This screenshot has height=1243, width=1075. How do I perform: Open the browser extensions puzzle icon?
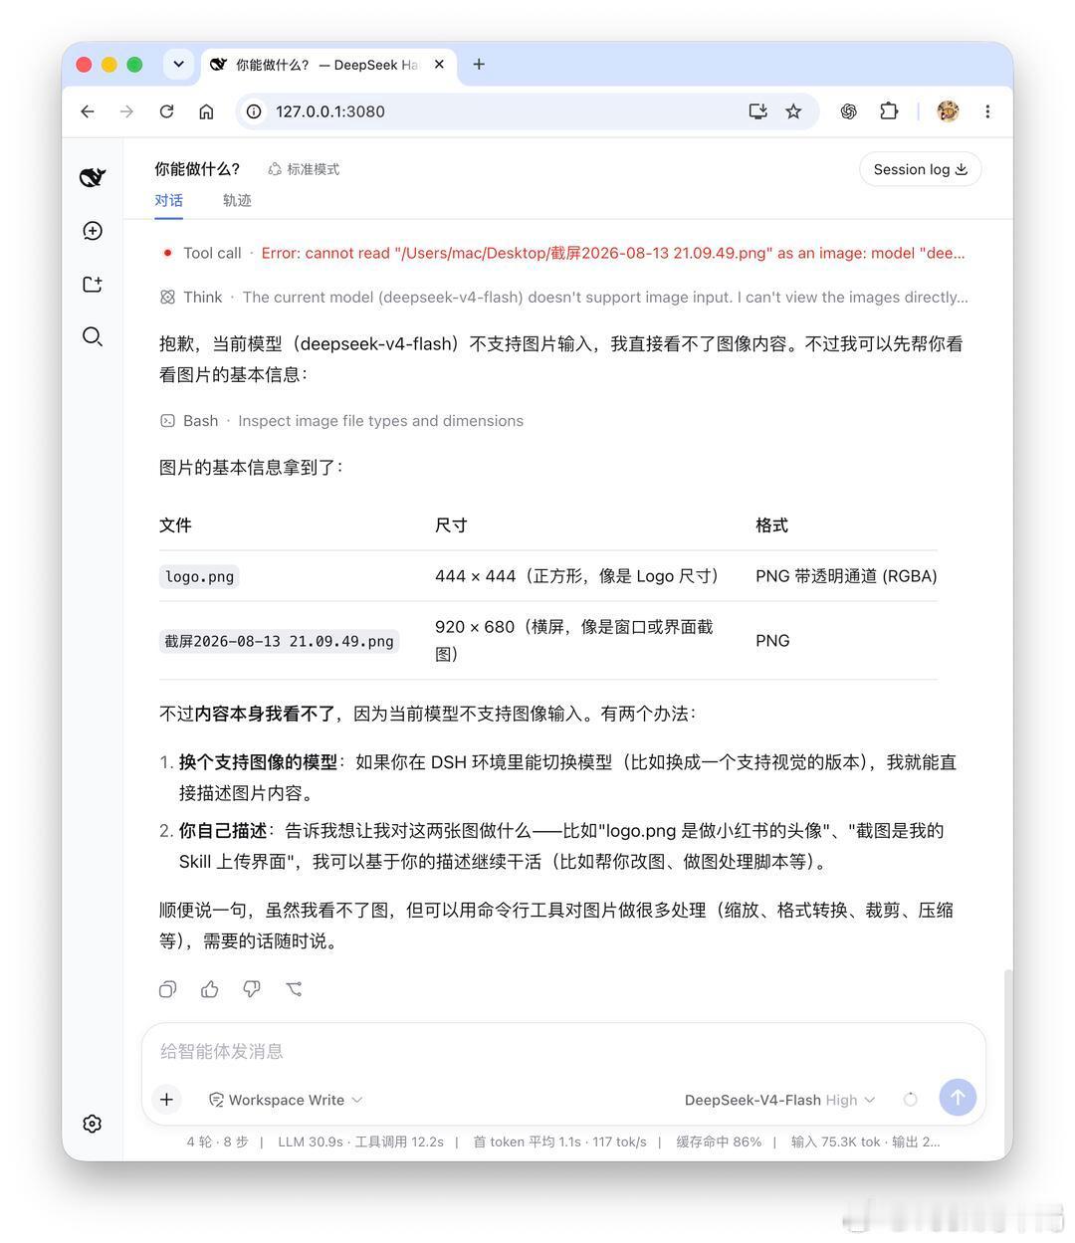[889, 111]
